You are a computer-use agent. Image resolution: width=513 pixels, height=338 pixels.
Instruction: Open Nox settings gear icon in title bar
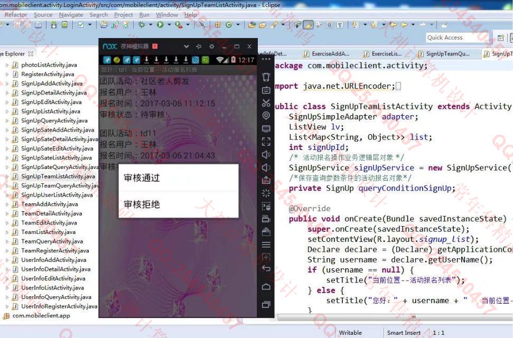pos(211,46)
